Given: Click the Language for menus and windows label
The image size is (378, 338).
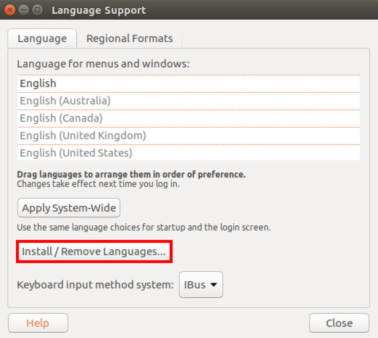Looking at the screenshot, I should point(103,64).
